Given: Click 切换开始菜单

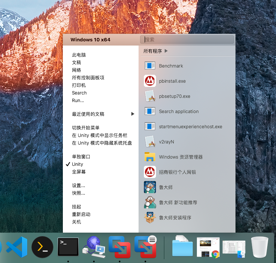Looking at the screenshot, I should [86, 128].
